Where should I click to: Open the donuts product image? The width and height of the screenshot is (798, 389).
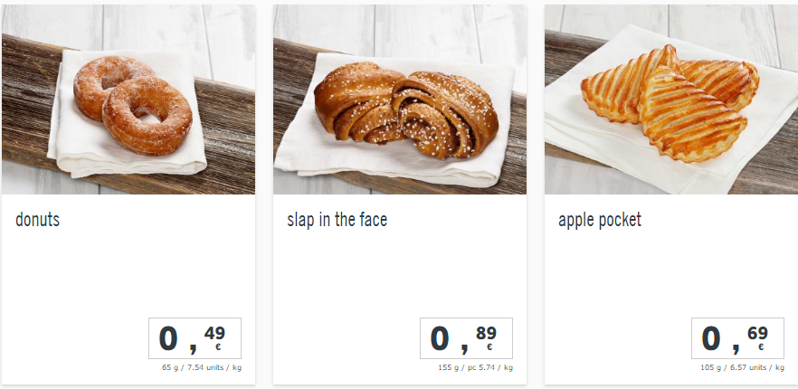[x=128, y=100]
